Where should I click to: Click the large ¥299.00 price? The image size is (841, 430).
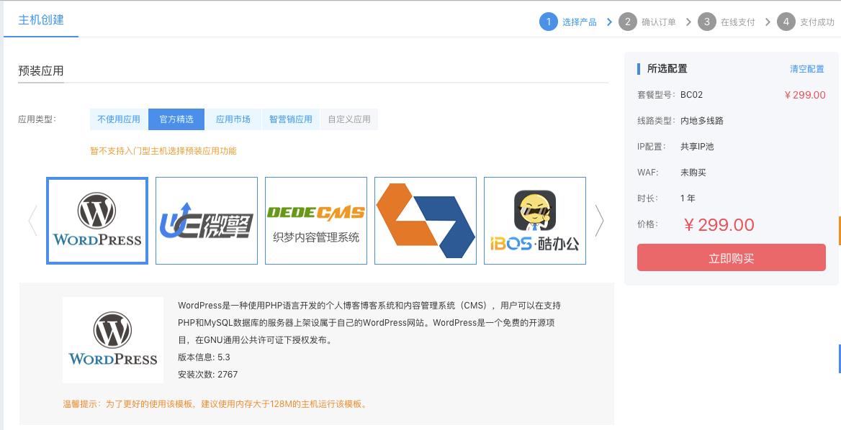[x=719, y=224]
